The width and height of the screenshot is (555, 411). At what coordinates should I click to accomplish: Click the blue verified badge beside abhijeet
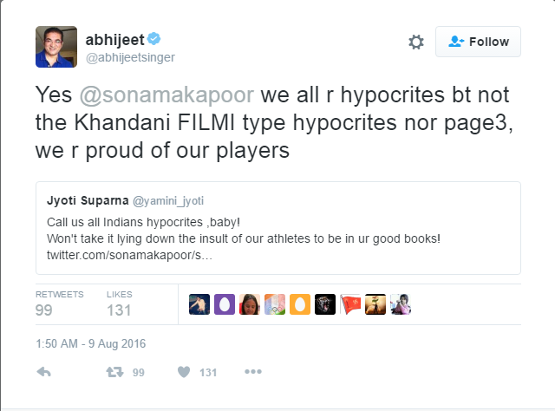pyautogui.click(x=153, y=38)
